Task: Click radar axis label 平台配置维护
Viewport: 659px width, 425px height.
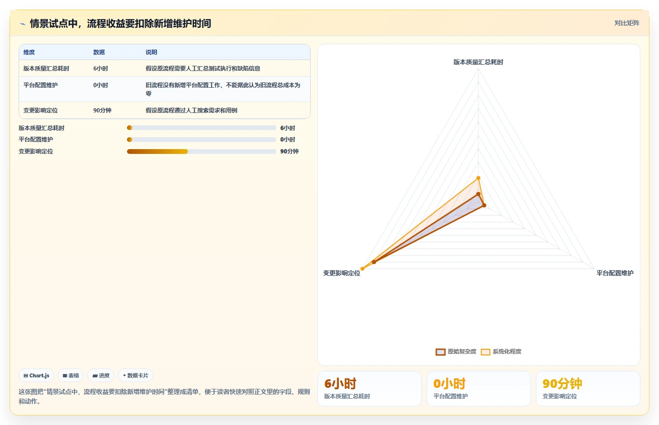Action: click(x=615, y=273)
